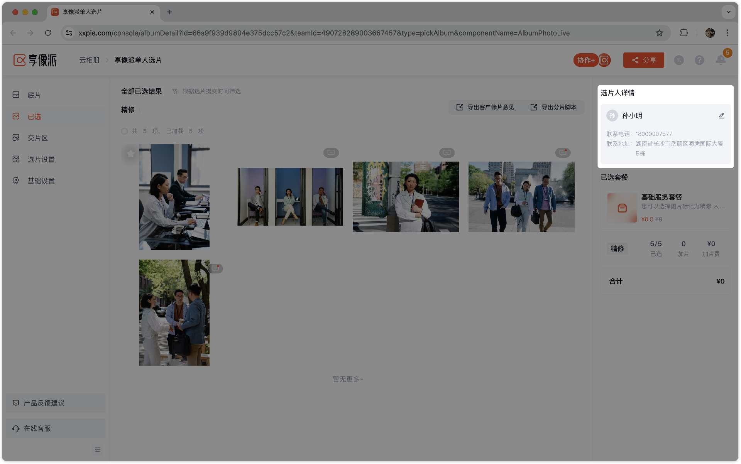
Task: Go to the 底片 sidebar section
Action: 34,95
